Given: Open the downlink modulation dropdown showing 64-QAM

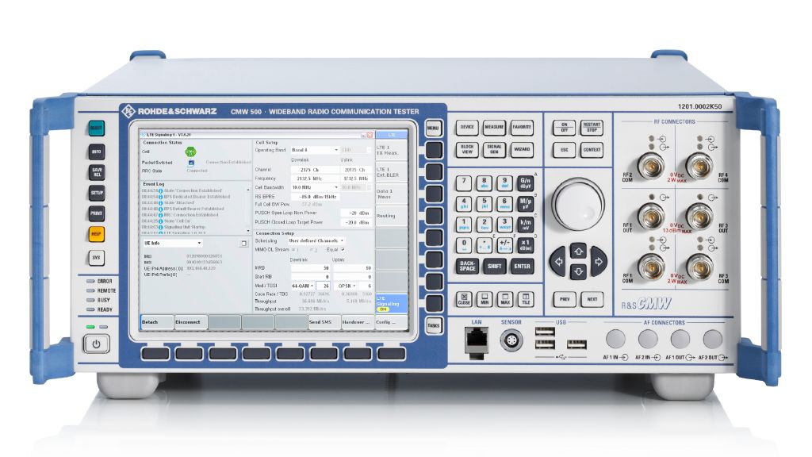Looking at the screenshot, I should click(x=303, y=286).
